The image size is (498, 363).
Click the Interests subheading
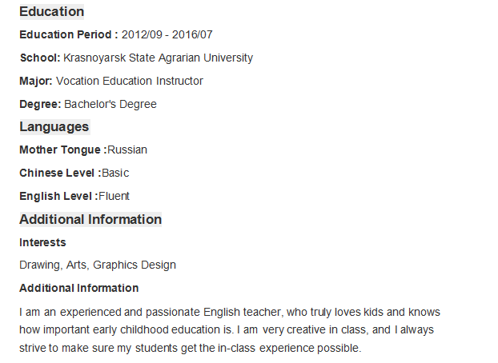42,242
